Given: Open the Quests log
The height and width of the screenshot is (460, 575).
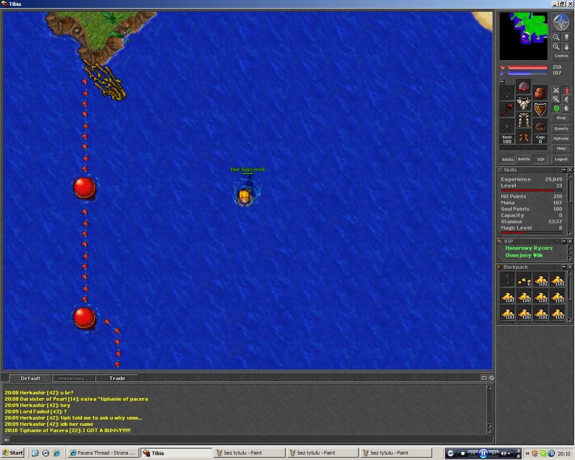Looking at the screenshot, I should 561,128.
